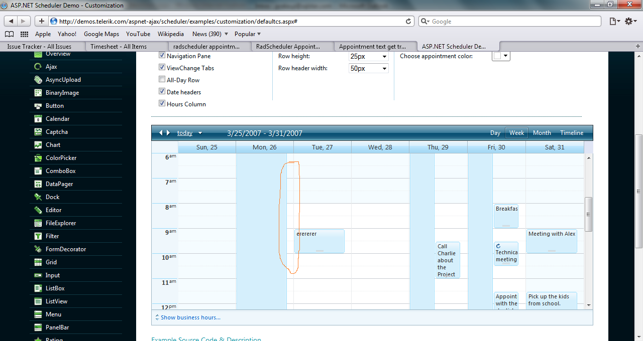
Task: Open the Wikipedia bookmark
Action: coord(171,34)
